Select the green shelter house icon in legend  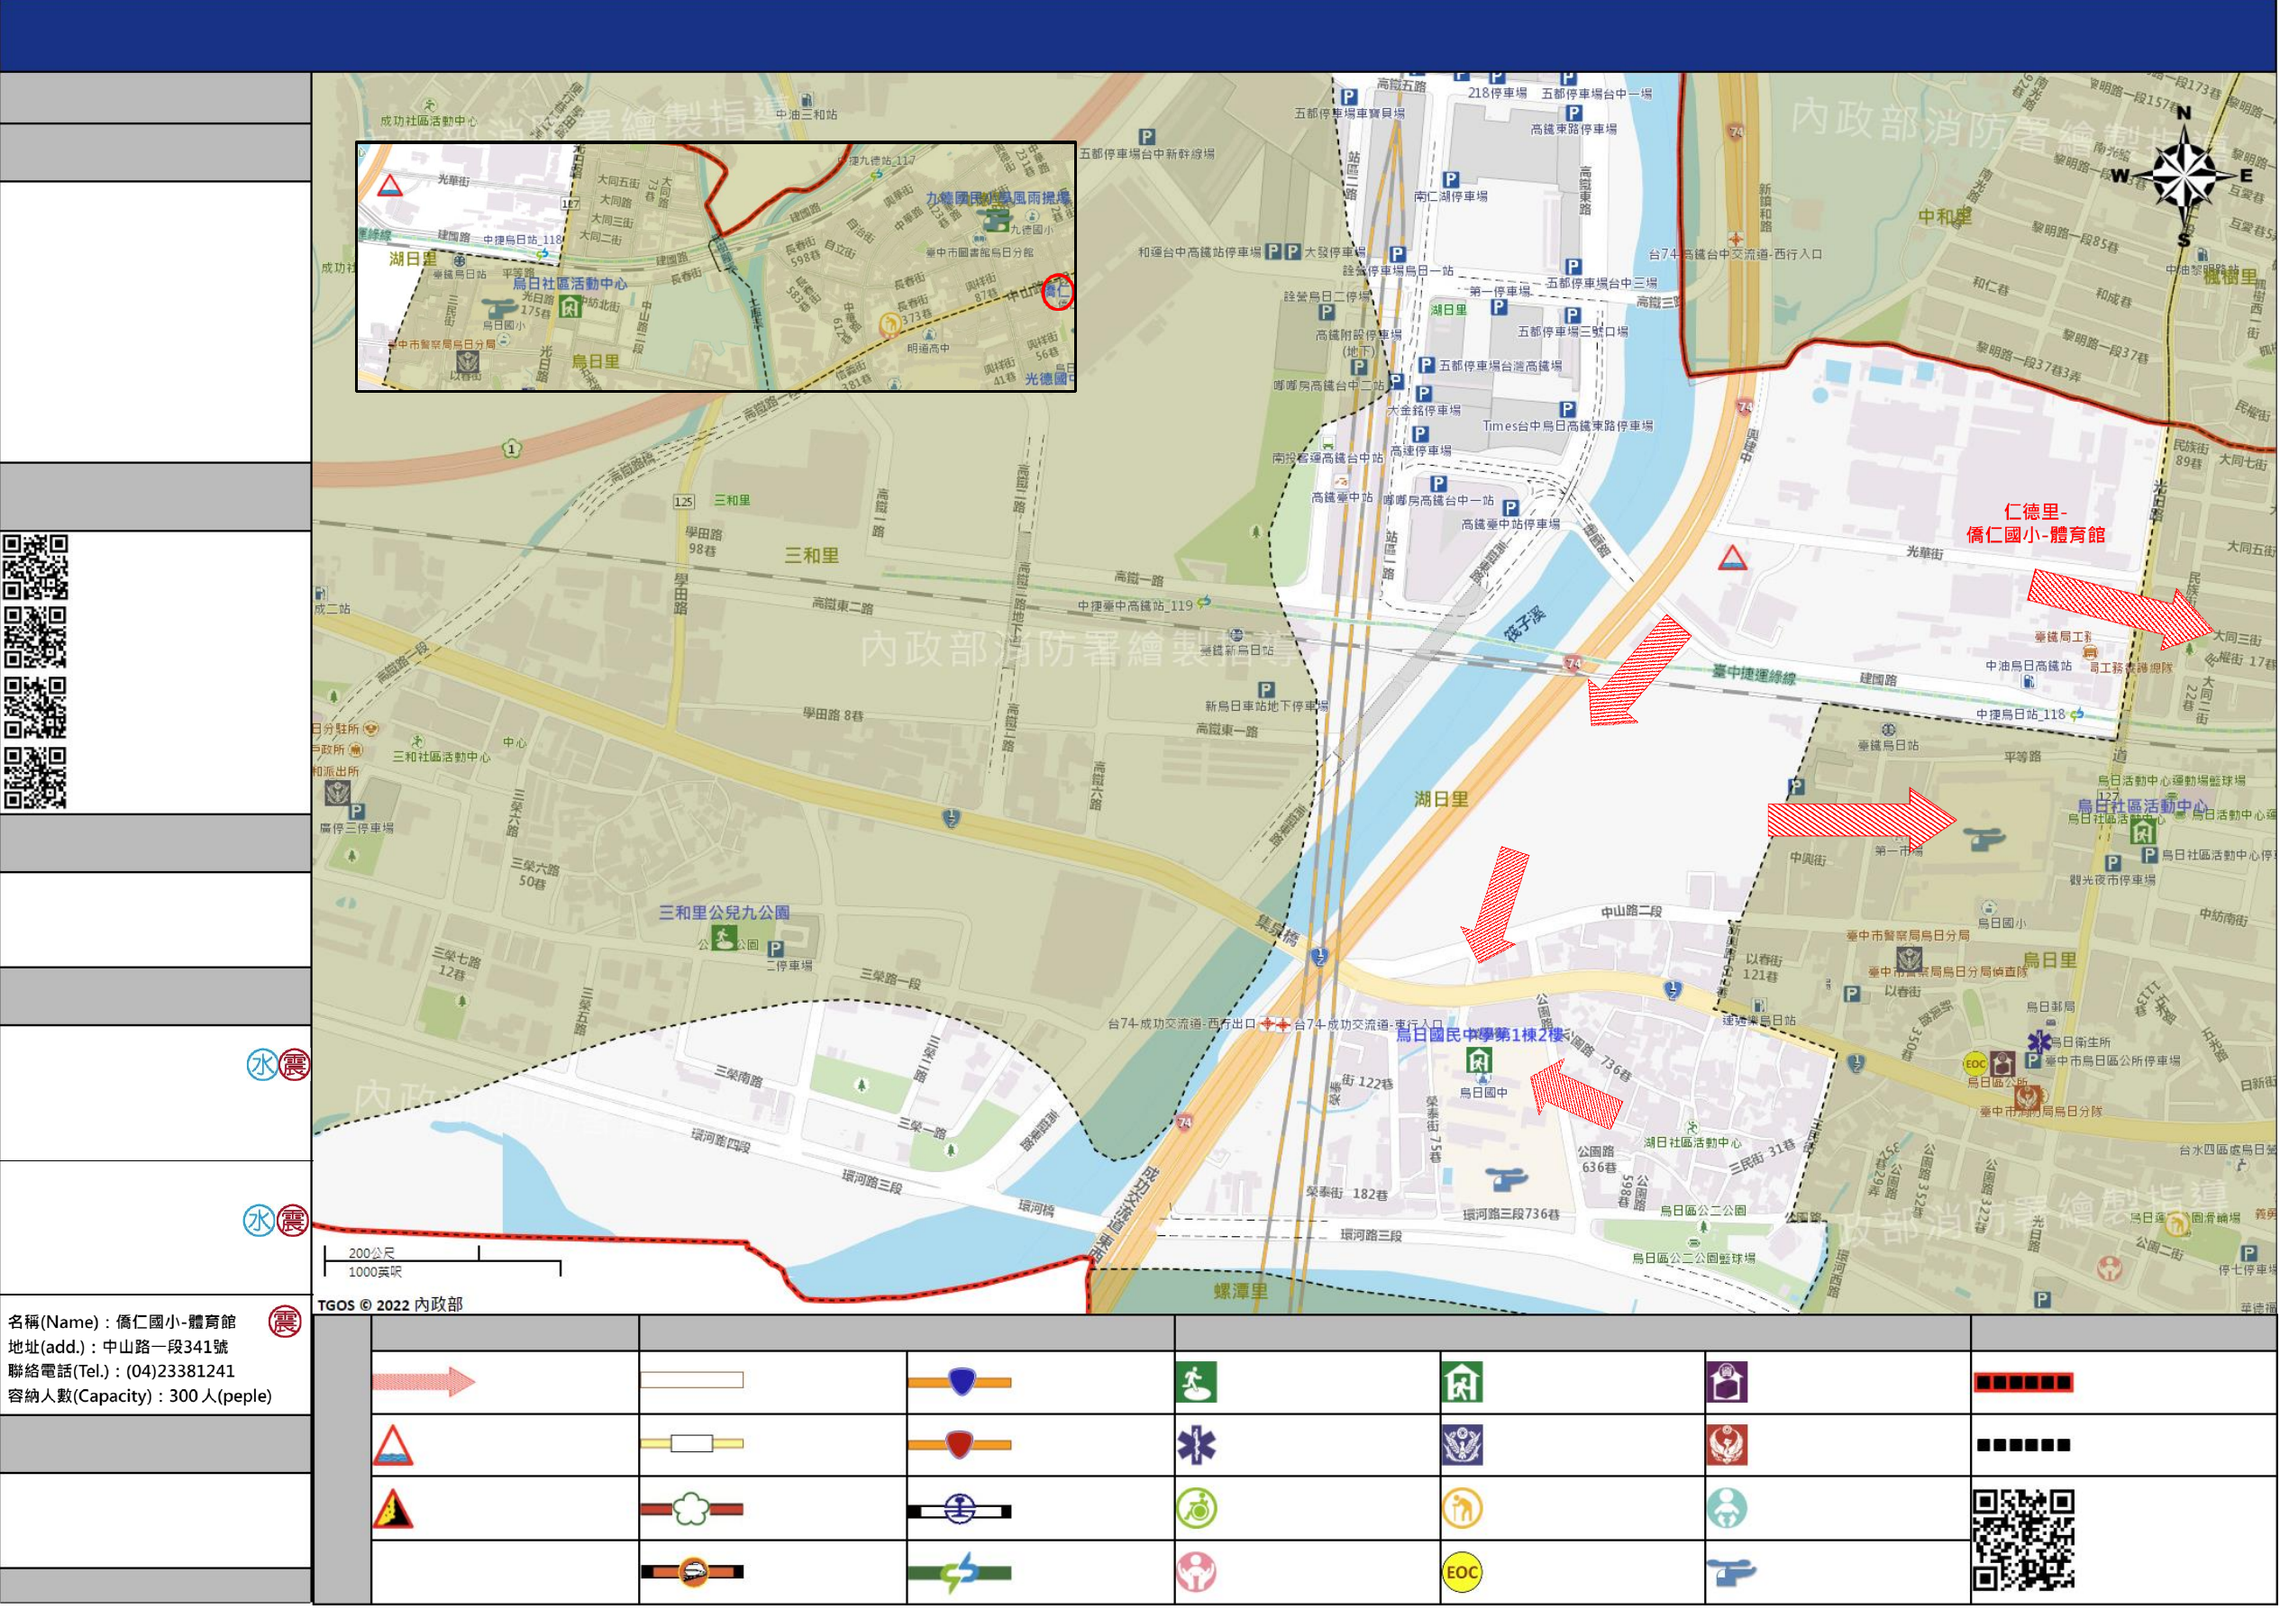point(1463,1383)
